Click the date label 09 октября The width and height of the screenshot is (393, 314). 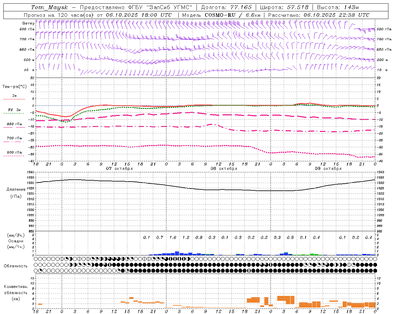328,169
